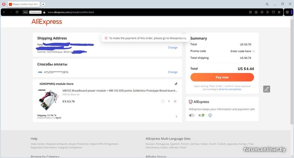Click the Visa card number 415259******2874
This screenshot has height=158, width=294.
pos(56,72)
